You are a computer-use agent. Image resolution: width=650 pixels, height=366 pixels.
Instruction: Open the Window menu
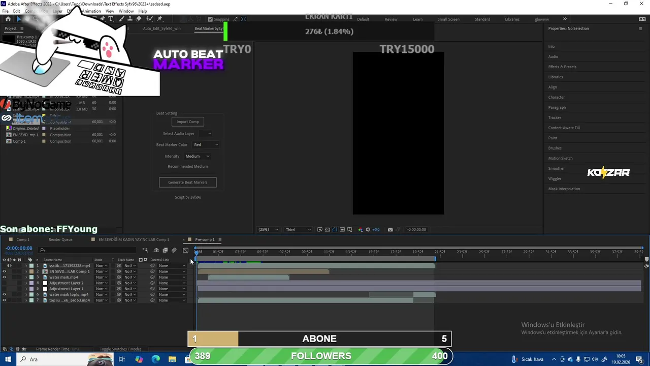click(126, 11)
